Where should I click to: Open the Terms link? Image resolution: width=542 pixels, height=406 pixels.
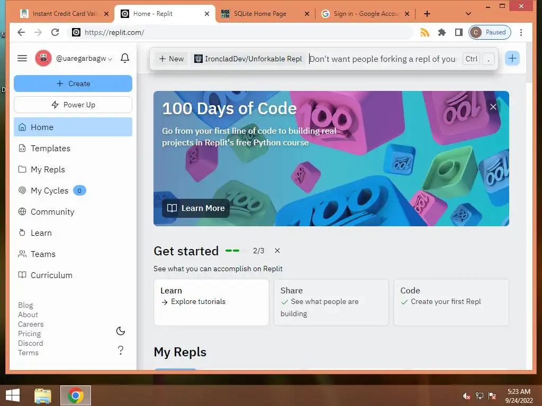point(29,353)
